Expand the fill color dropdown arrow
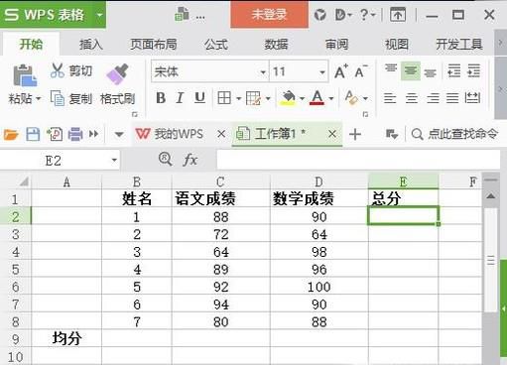This screenshot has height=365, width=507. [x=302, y=98]
